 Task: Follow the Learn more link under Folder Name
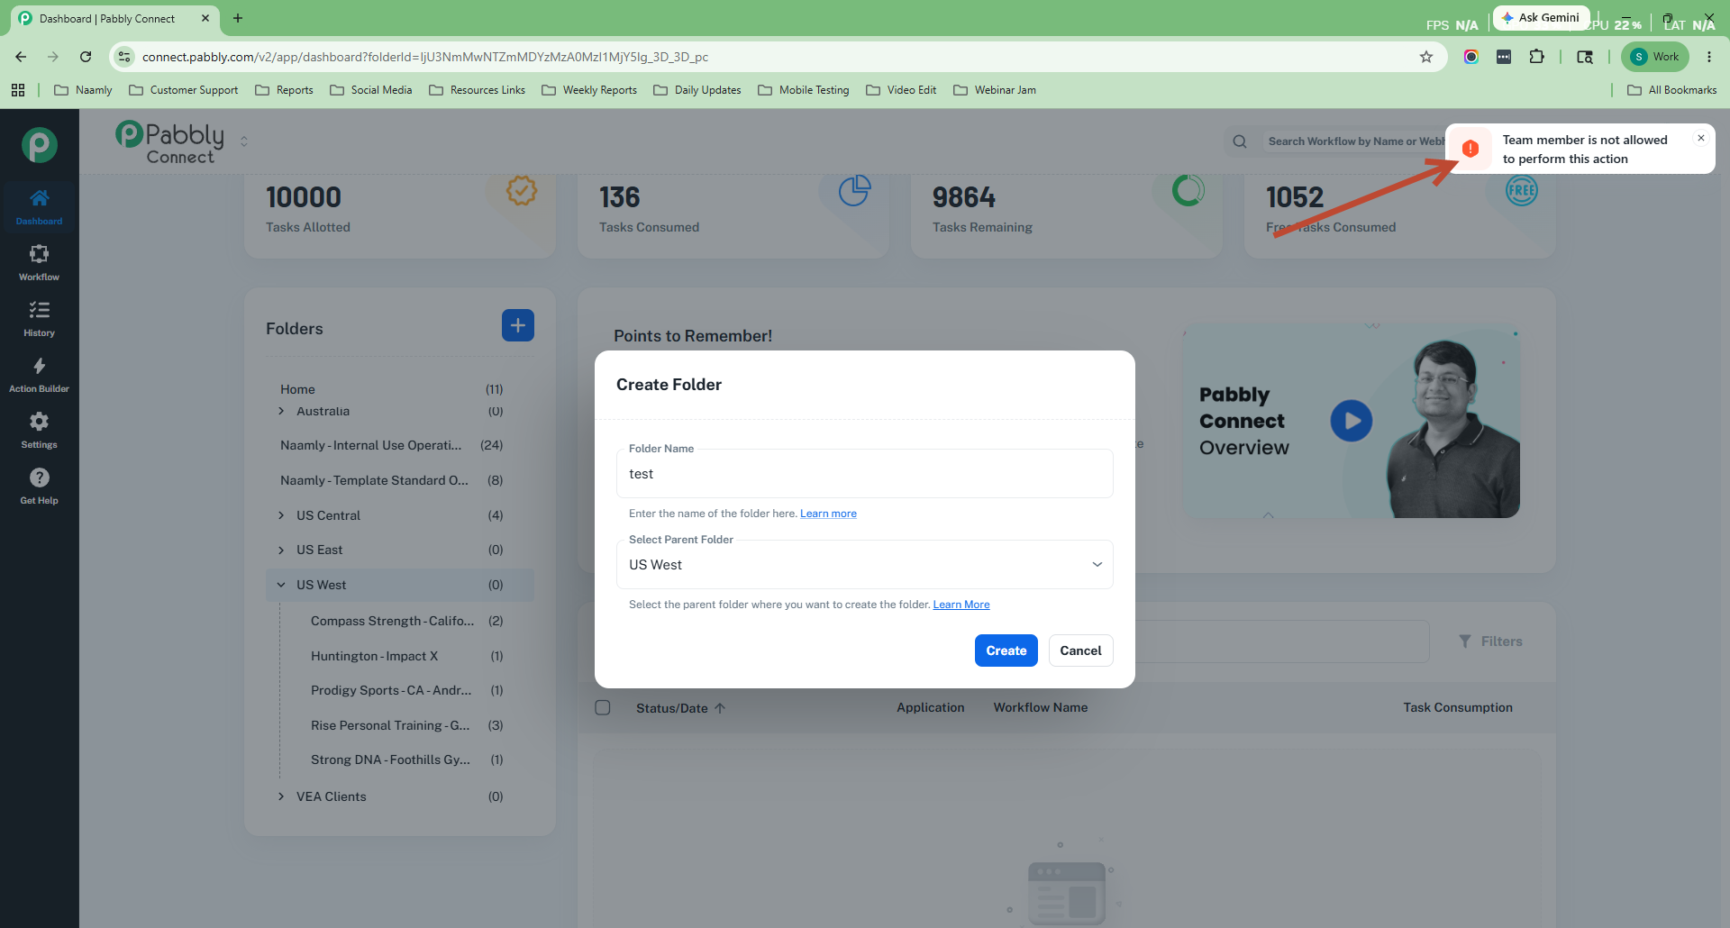pos(828,514)
